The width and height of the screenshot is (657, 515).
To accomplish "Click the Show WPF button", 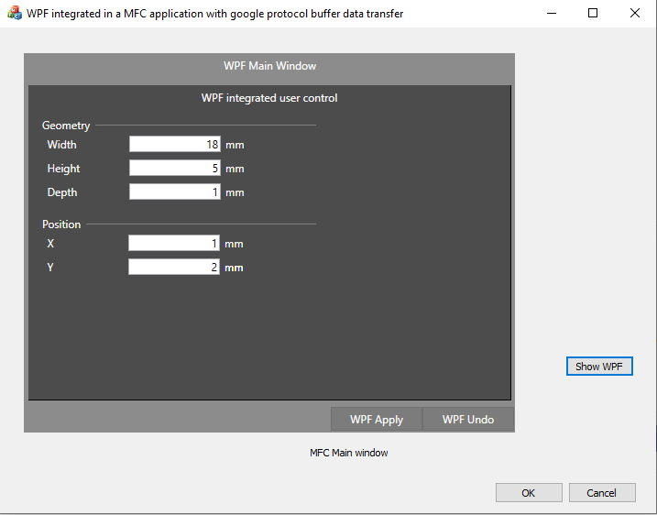I will tap(599, 367).
